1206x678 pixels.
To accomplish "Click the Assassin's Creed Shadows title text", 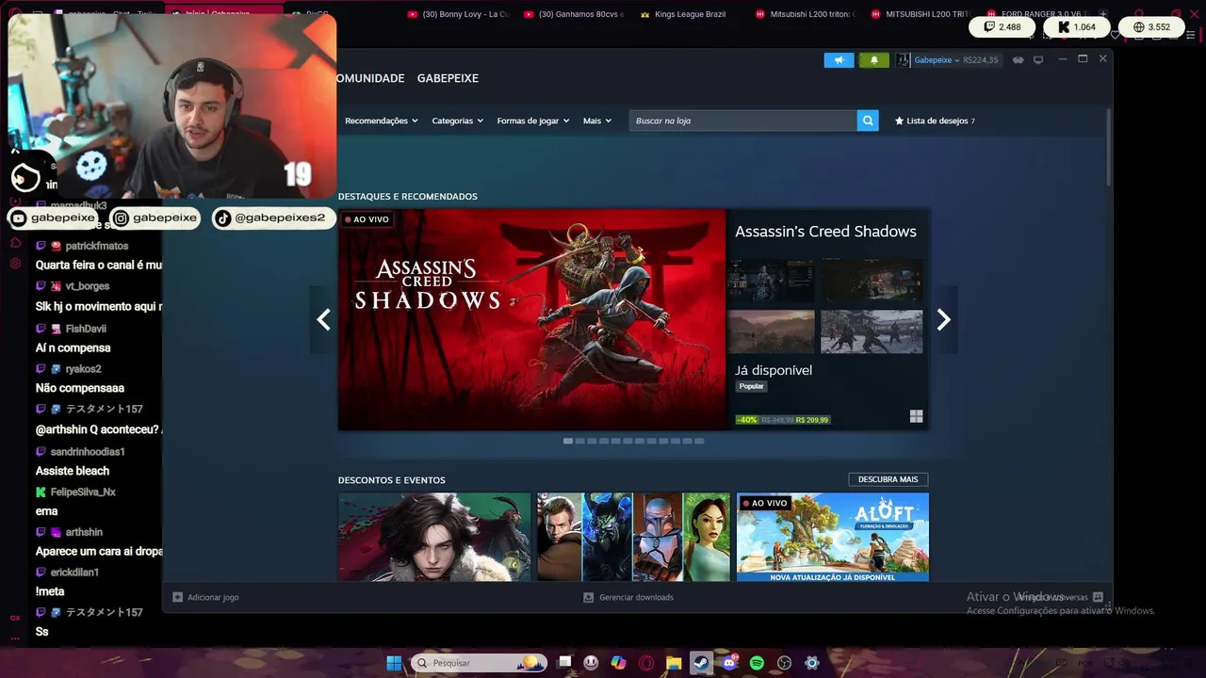I will point(825,232).
